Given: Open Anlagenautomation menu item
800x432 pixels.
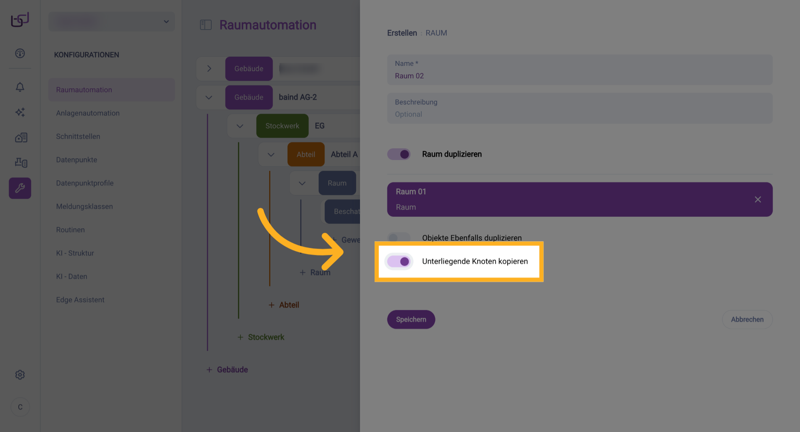Looking at the screenshot, I should point(88,113).
